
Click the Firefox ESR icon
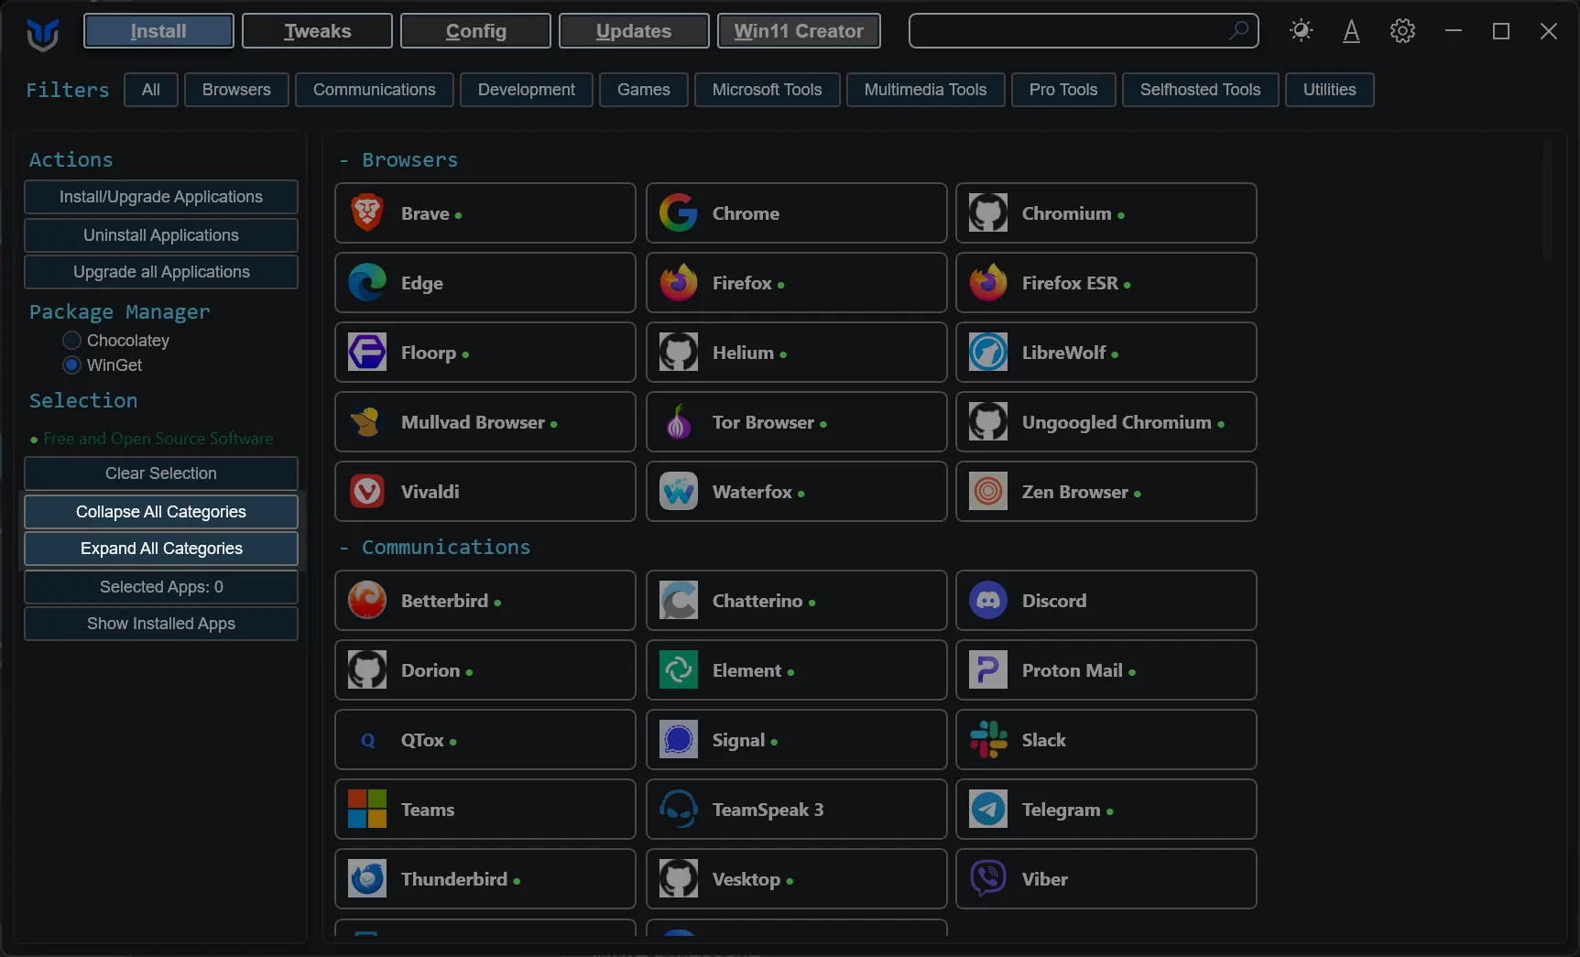(988, 282)
